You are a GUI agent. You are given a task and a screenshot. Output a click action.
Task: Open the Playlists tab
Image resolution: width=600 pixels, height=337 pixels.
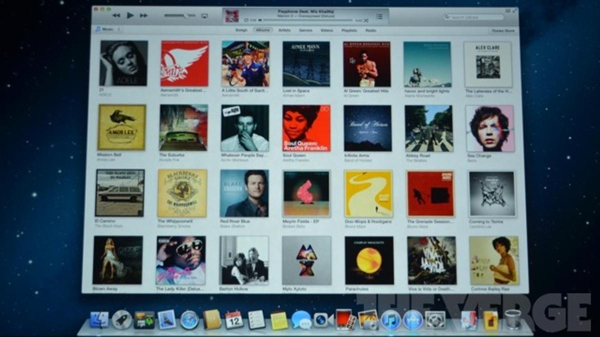pyautogui.click(x=349, y=30)
